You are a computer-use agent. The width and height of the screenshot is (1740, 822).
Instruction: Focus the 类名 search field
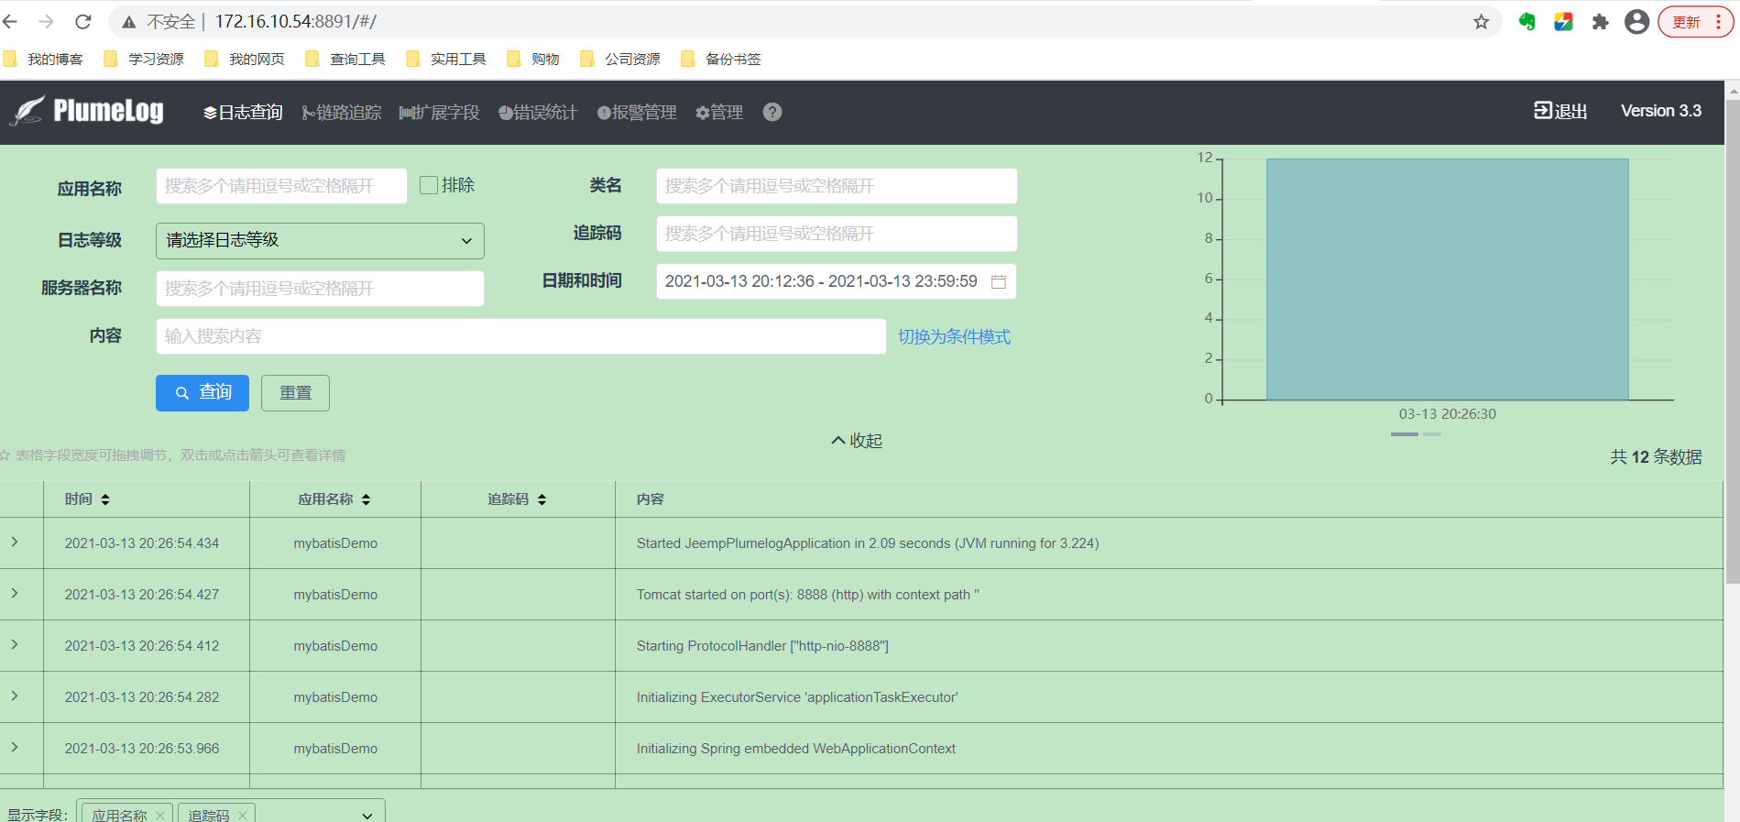[837, 186]
